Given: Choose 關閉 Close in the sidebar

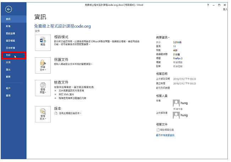Looking at the screenshot, I should pyautogui.click(x=13, y=77).
